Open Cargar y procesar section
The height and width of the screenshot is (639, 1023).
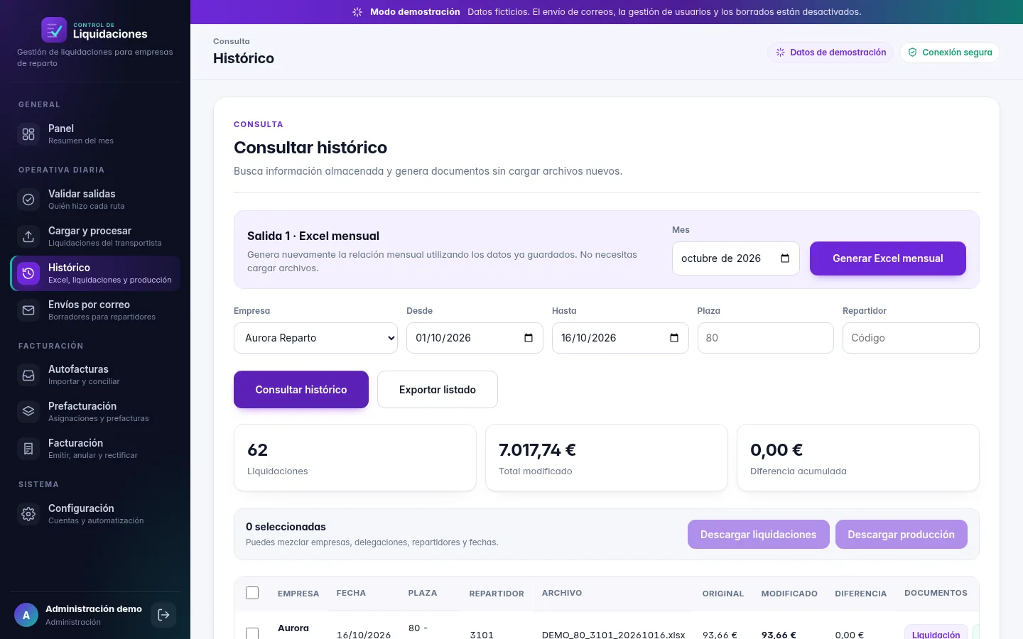tap(95, 236)
